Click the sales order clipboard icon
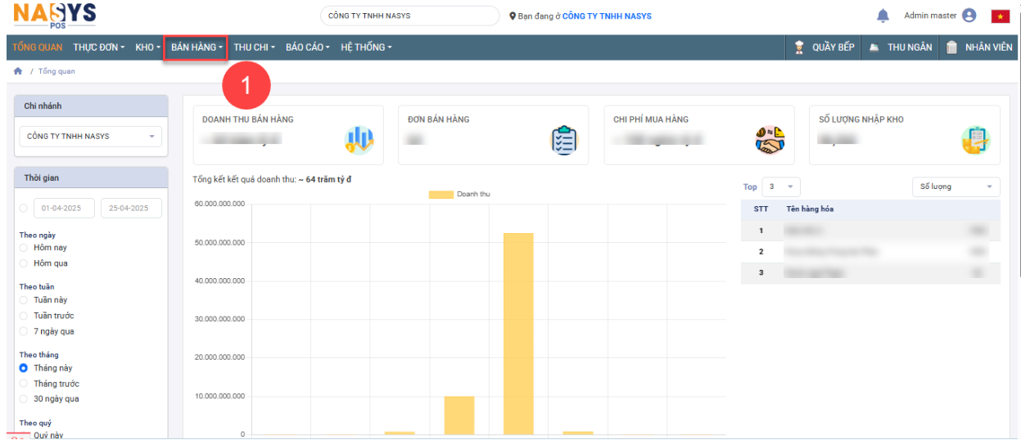The width and height of the screenshot is (1021, 440). [563, 141]
